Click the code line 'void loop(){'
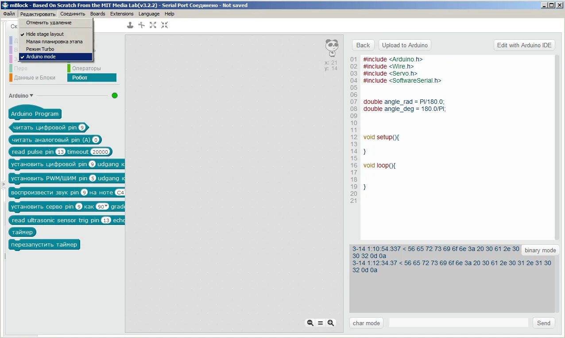The image size is (565, 338). 379,165
